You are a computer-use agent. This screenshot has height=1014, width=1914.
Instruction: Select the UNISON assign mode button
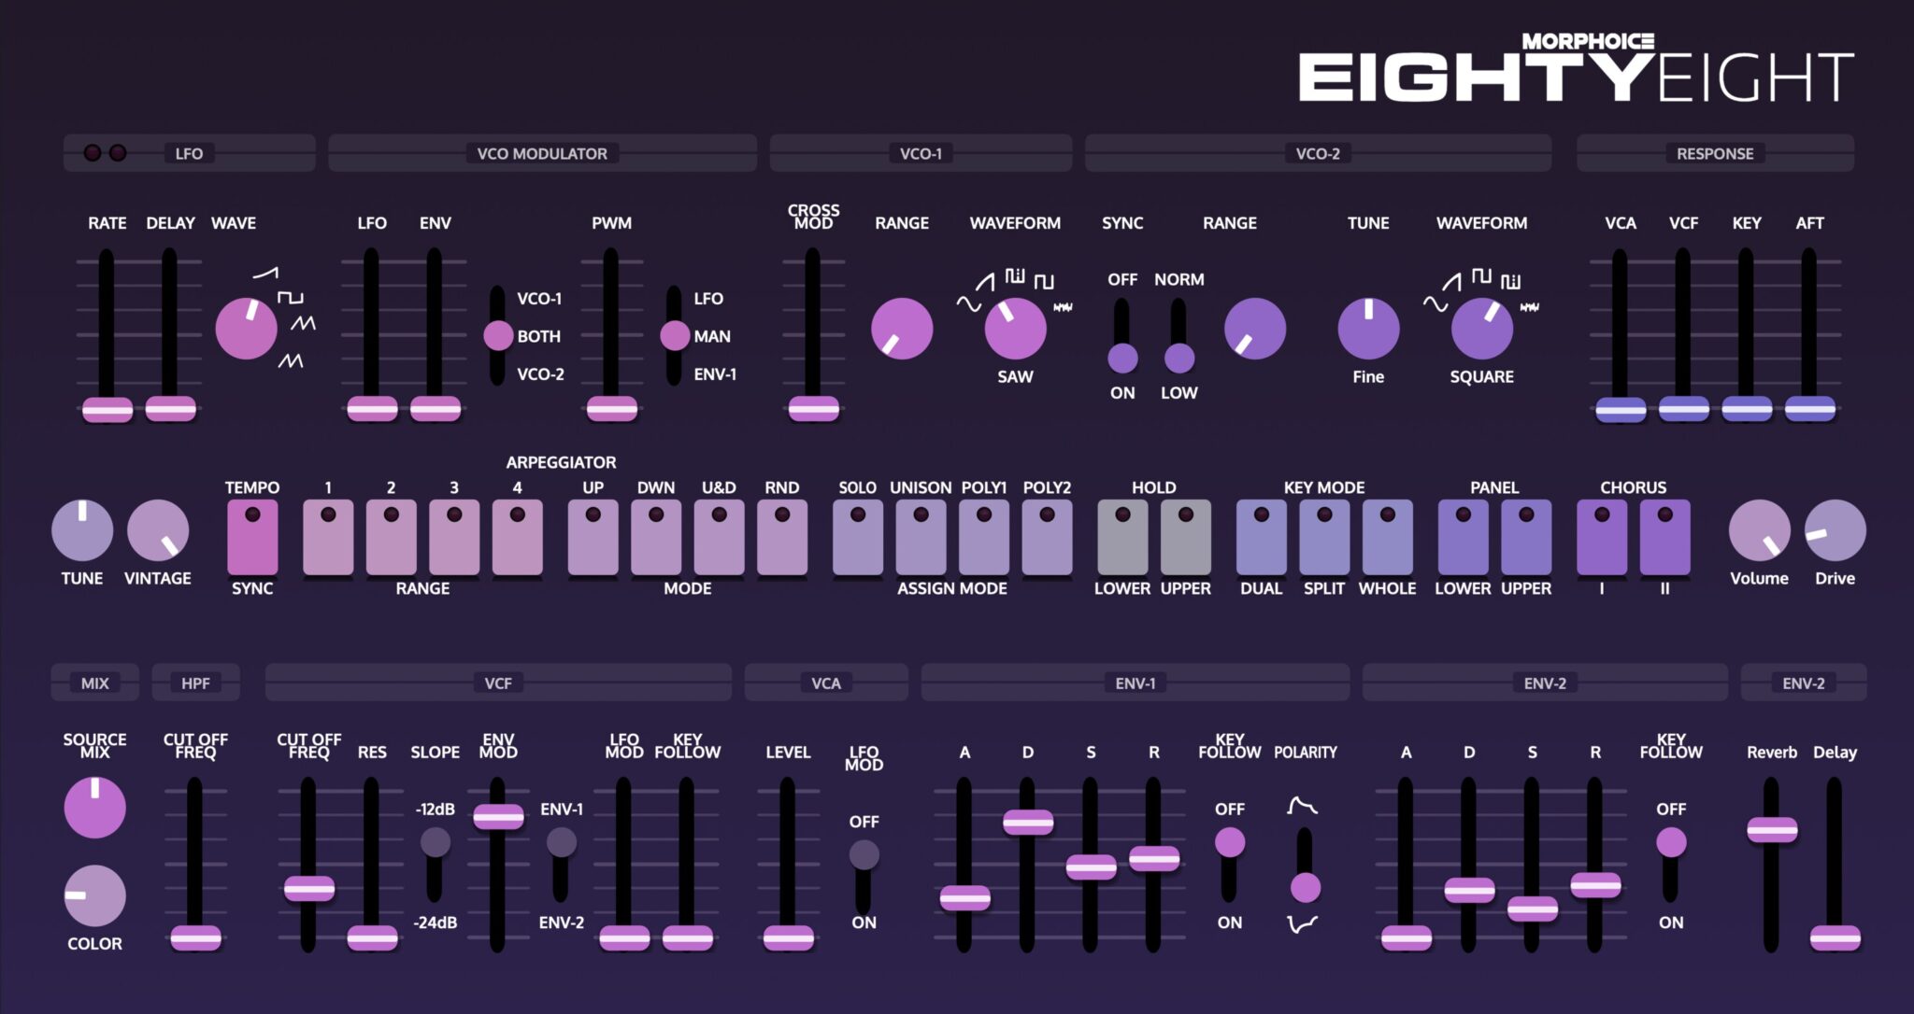point(921,538)
